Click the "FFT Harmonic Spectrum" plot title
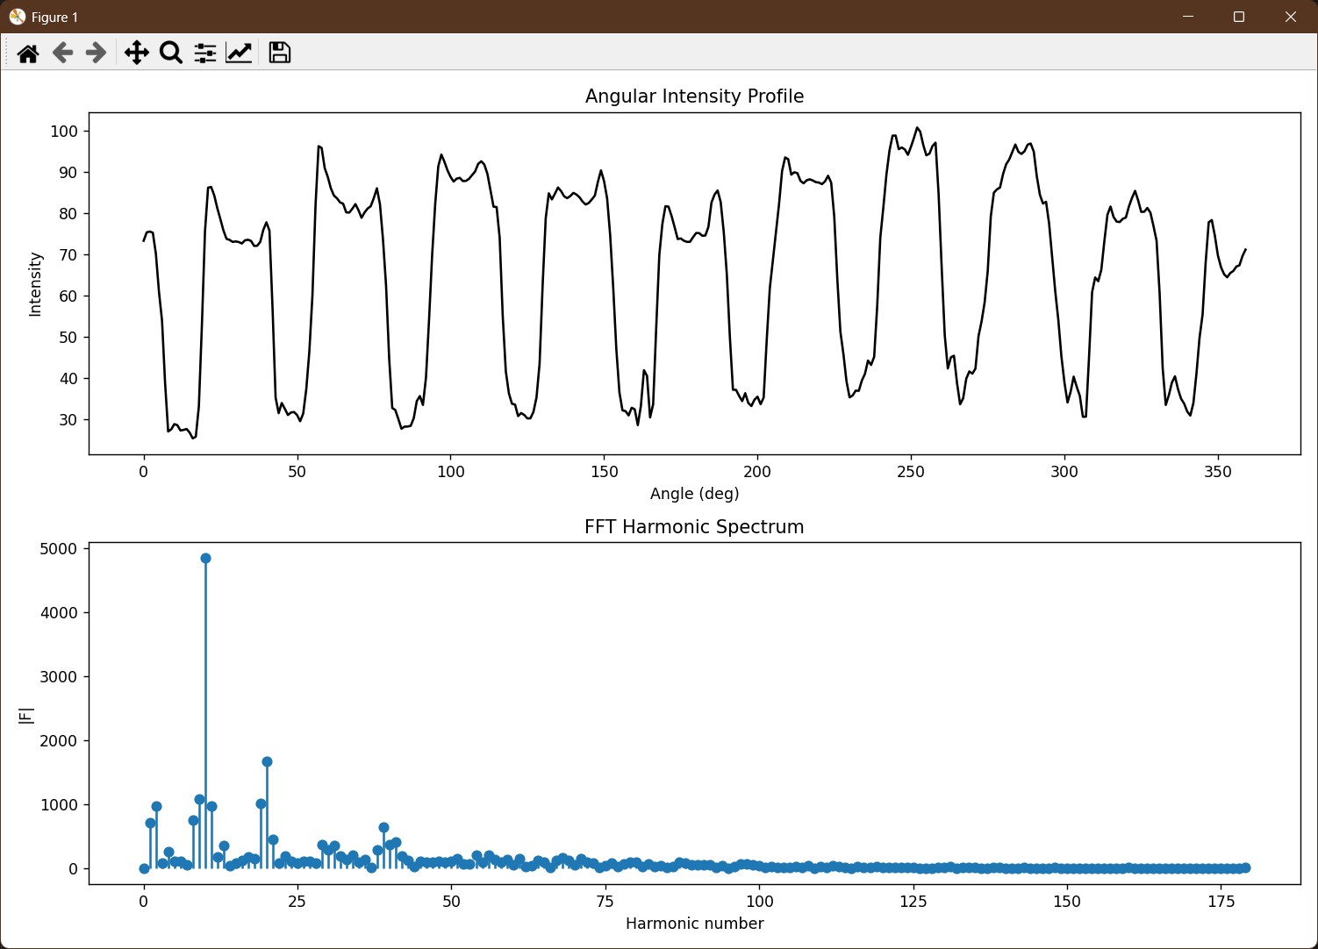The height and width of the screenshot is (949, 1318). point(694,527)
